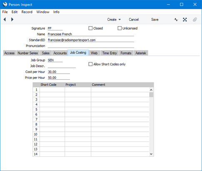Click the Cost per Hour field
Screen dimensions: 202x171
(x=59, y=72)
